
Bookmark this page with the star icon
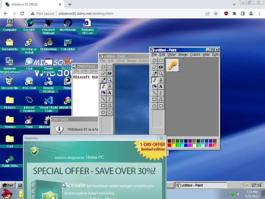tap(216, 13)
